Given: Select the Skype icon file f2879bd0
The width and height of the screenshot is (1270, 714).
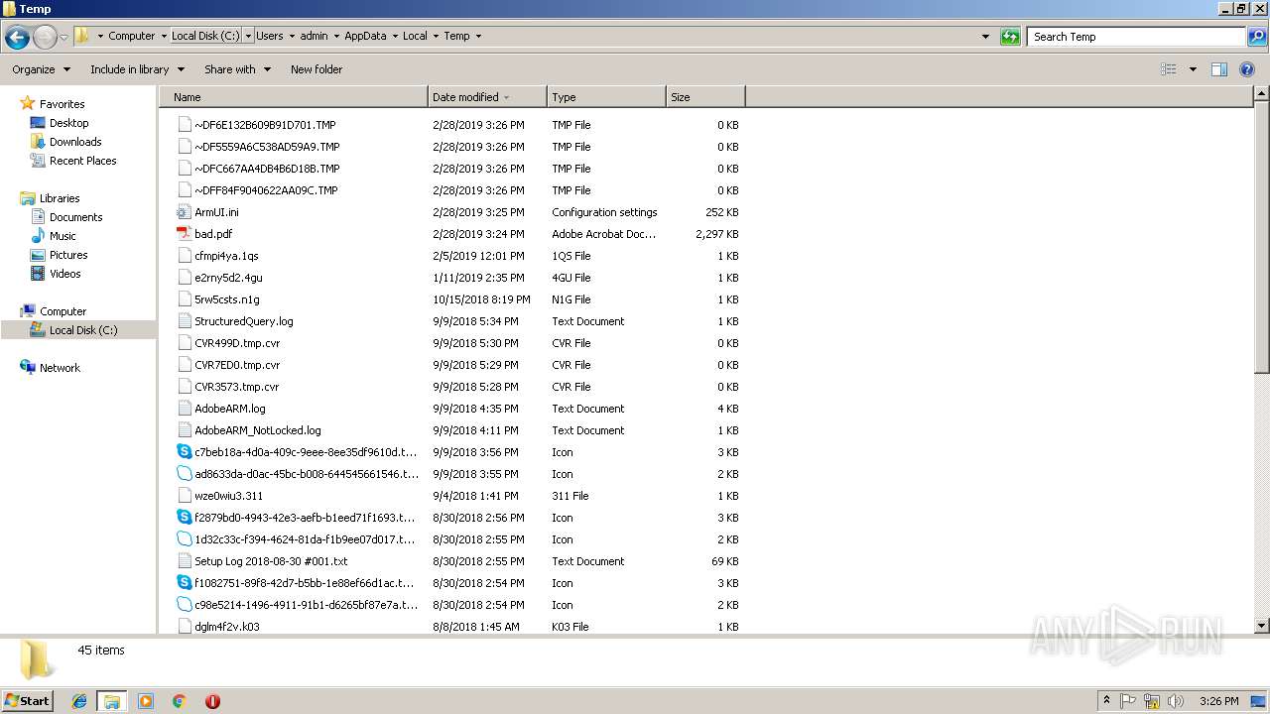Looking at the screenshot, I should click(x=184, y=518).
